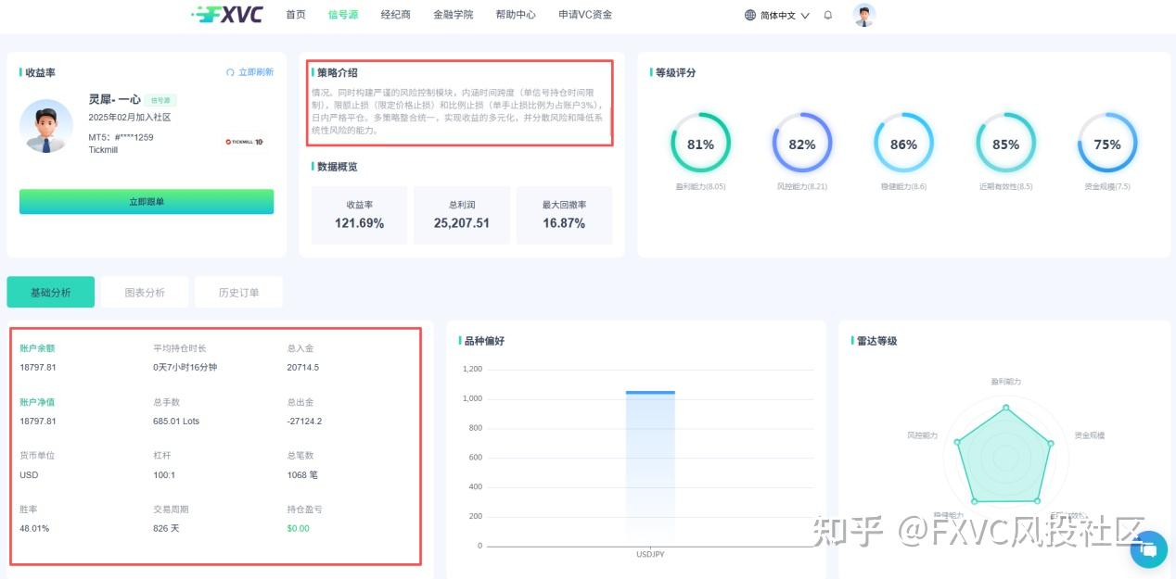Click the 等级评分 heading
Image resolution: width=1176 pixels, height=579 pixels.
pos(675,72)
